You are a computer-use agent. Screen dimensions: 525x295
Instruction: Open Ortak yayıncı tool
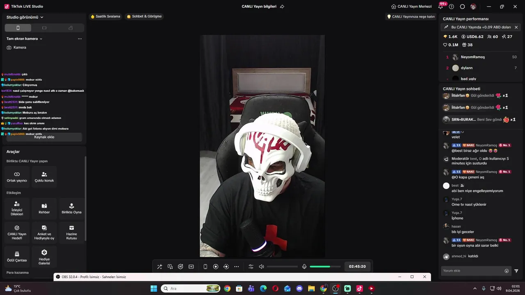pos(17,177)
